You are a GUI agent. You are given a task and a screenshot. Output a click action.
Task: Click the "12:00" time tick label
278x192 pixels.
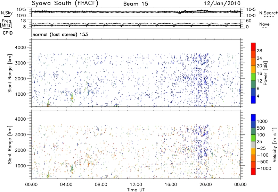point(136,185)
